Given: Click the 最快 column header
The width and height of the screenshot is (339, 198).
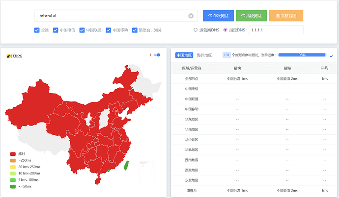Looking at the screenshot, I should (237, 68).
